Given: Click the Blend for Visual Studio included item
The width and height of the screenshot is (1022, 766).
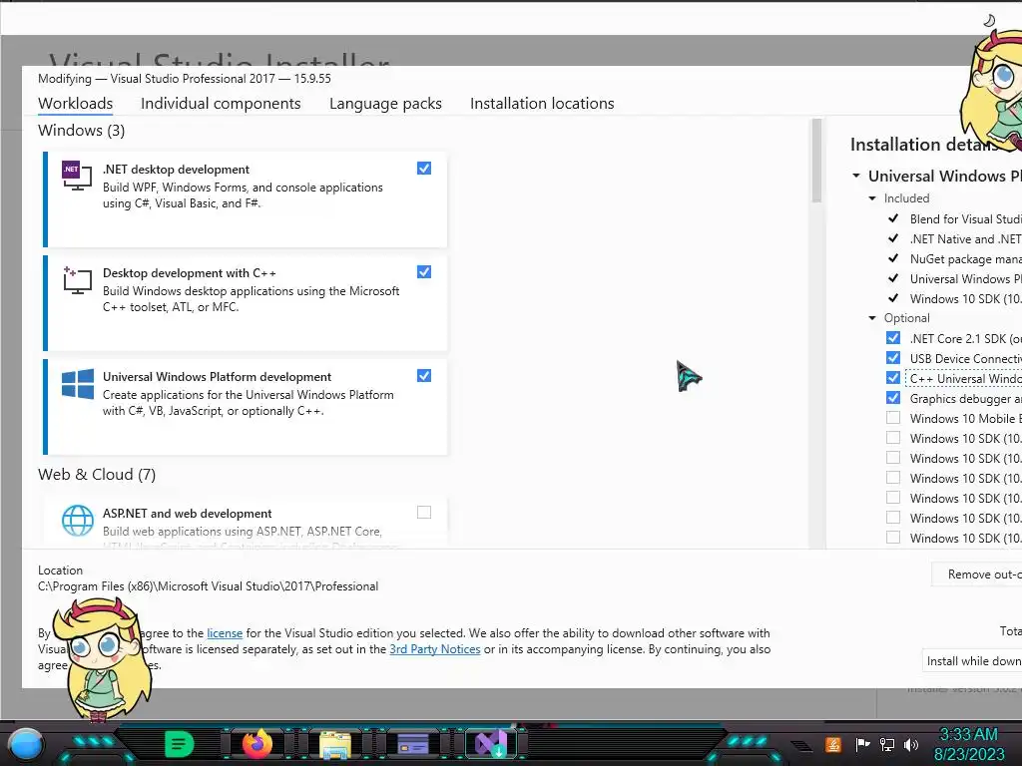Looking at the screenshot, I should [x=965, y=218].
